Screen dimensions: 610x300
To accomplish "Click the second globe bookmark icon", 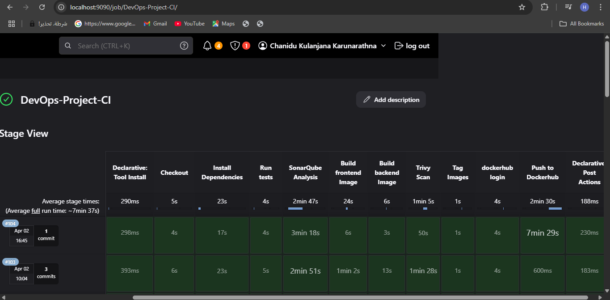I will (x=260, y=24).
